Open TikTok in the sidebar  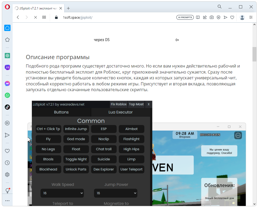click(7, 107)
